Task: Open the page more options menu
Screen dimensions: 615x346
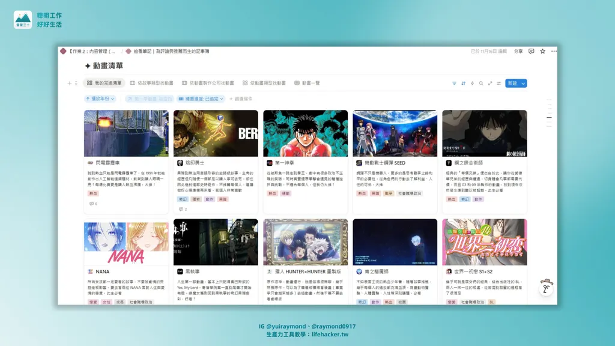Action: point(552,52)
